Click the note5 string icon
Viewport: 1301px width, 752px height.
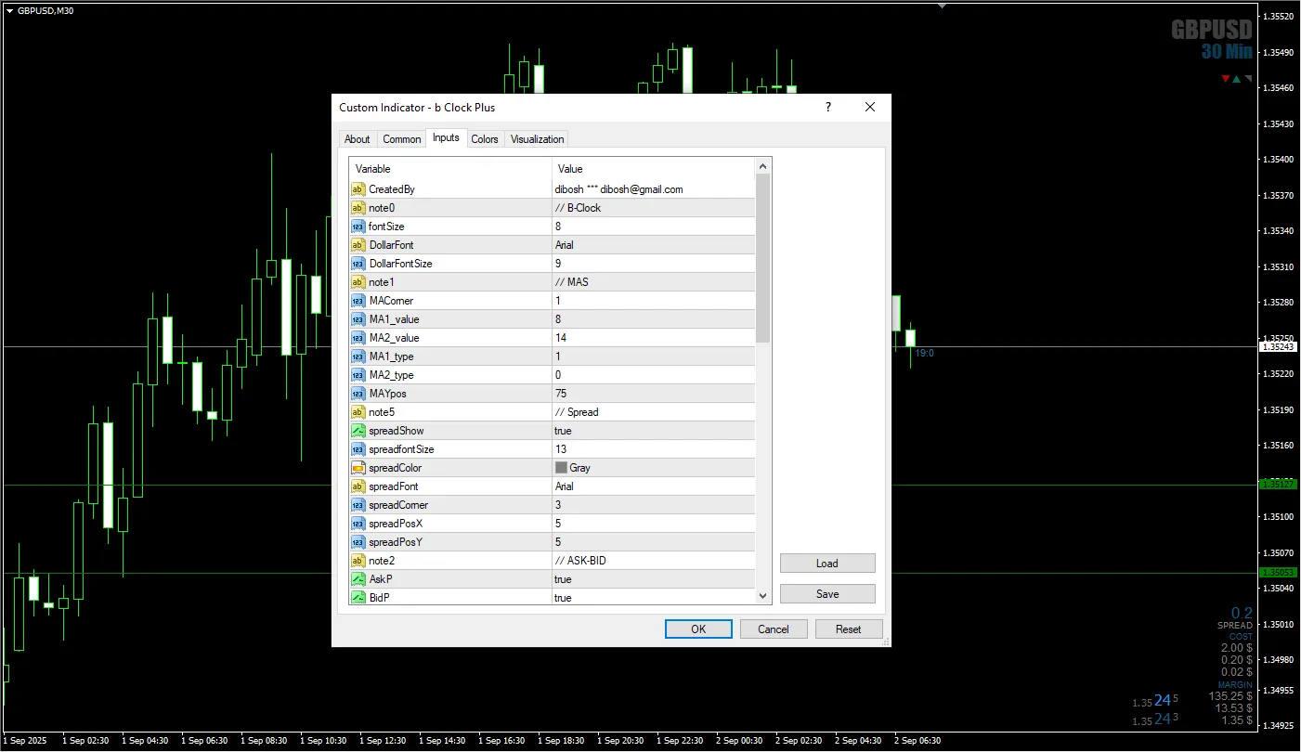coord(358,412)
